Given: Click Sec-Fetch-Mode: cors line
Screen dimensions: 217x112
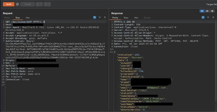Looking at the screenshot, I should pos(19,71).
